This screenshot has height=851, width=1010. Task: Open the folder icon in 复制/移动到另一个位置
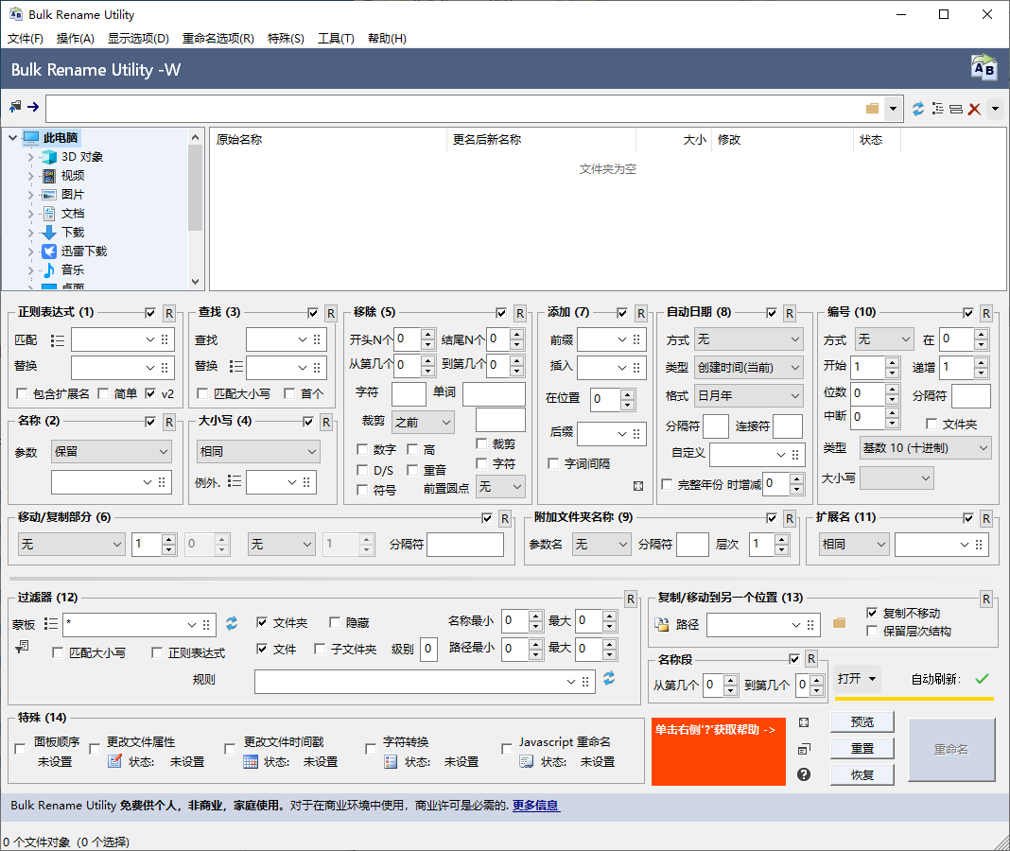click(839, 625)
